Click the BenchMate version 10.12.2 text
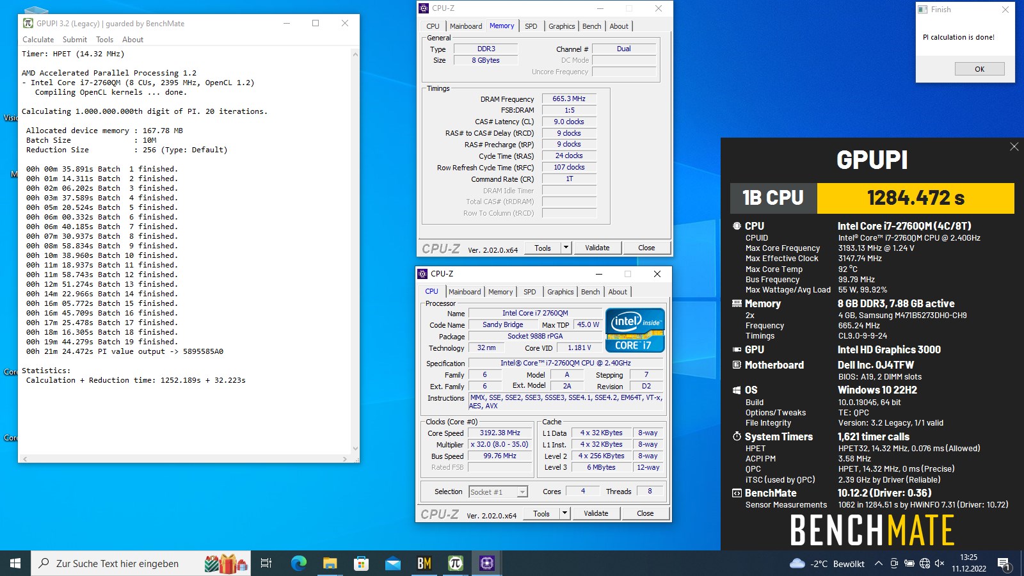The image size is (1024, 576). 884,493
